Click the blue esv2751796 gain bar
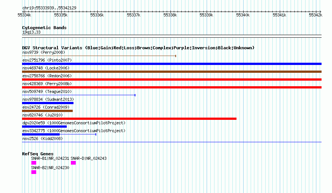Viewport: 332px width, 193px height. (172, 64)
